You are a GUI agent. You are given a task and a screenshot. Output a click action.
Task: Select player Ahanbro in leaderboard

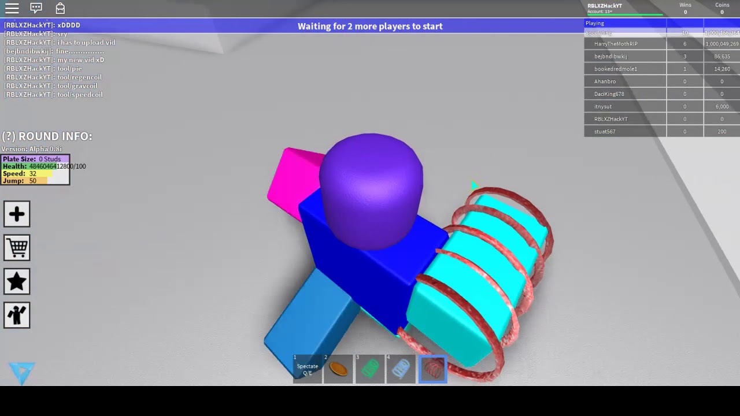click(x=625, y=81)
